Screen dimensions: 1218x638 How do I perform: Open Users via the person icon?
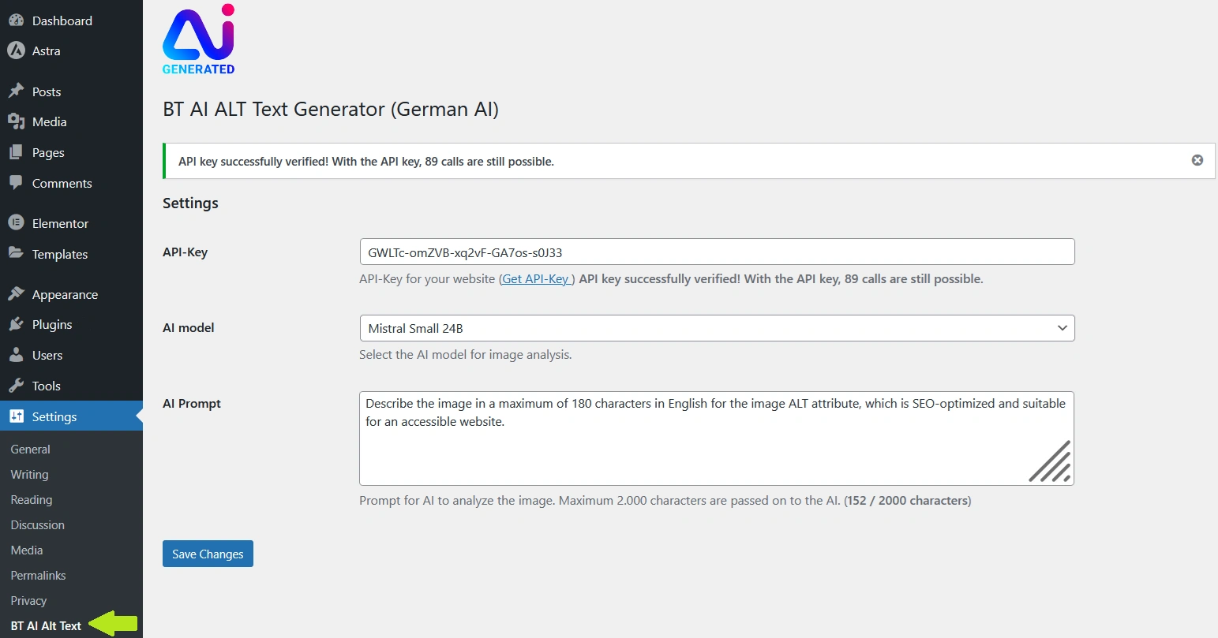17,355
